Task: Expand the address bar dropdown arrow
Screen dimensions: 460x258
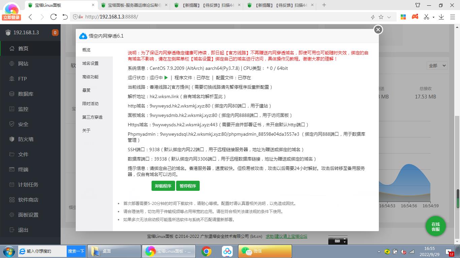Action: (389, 17)
